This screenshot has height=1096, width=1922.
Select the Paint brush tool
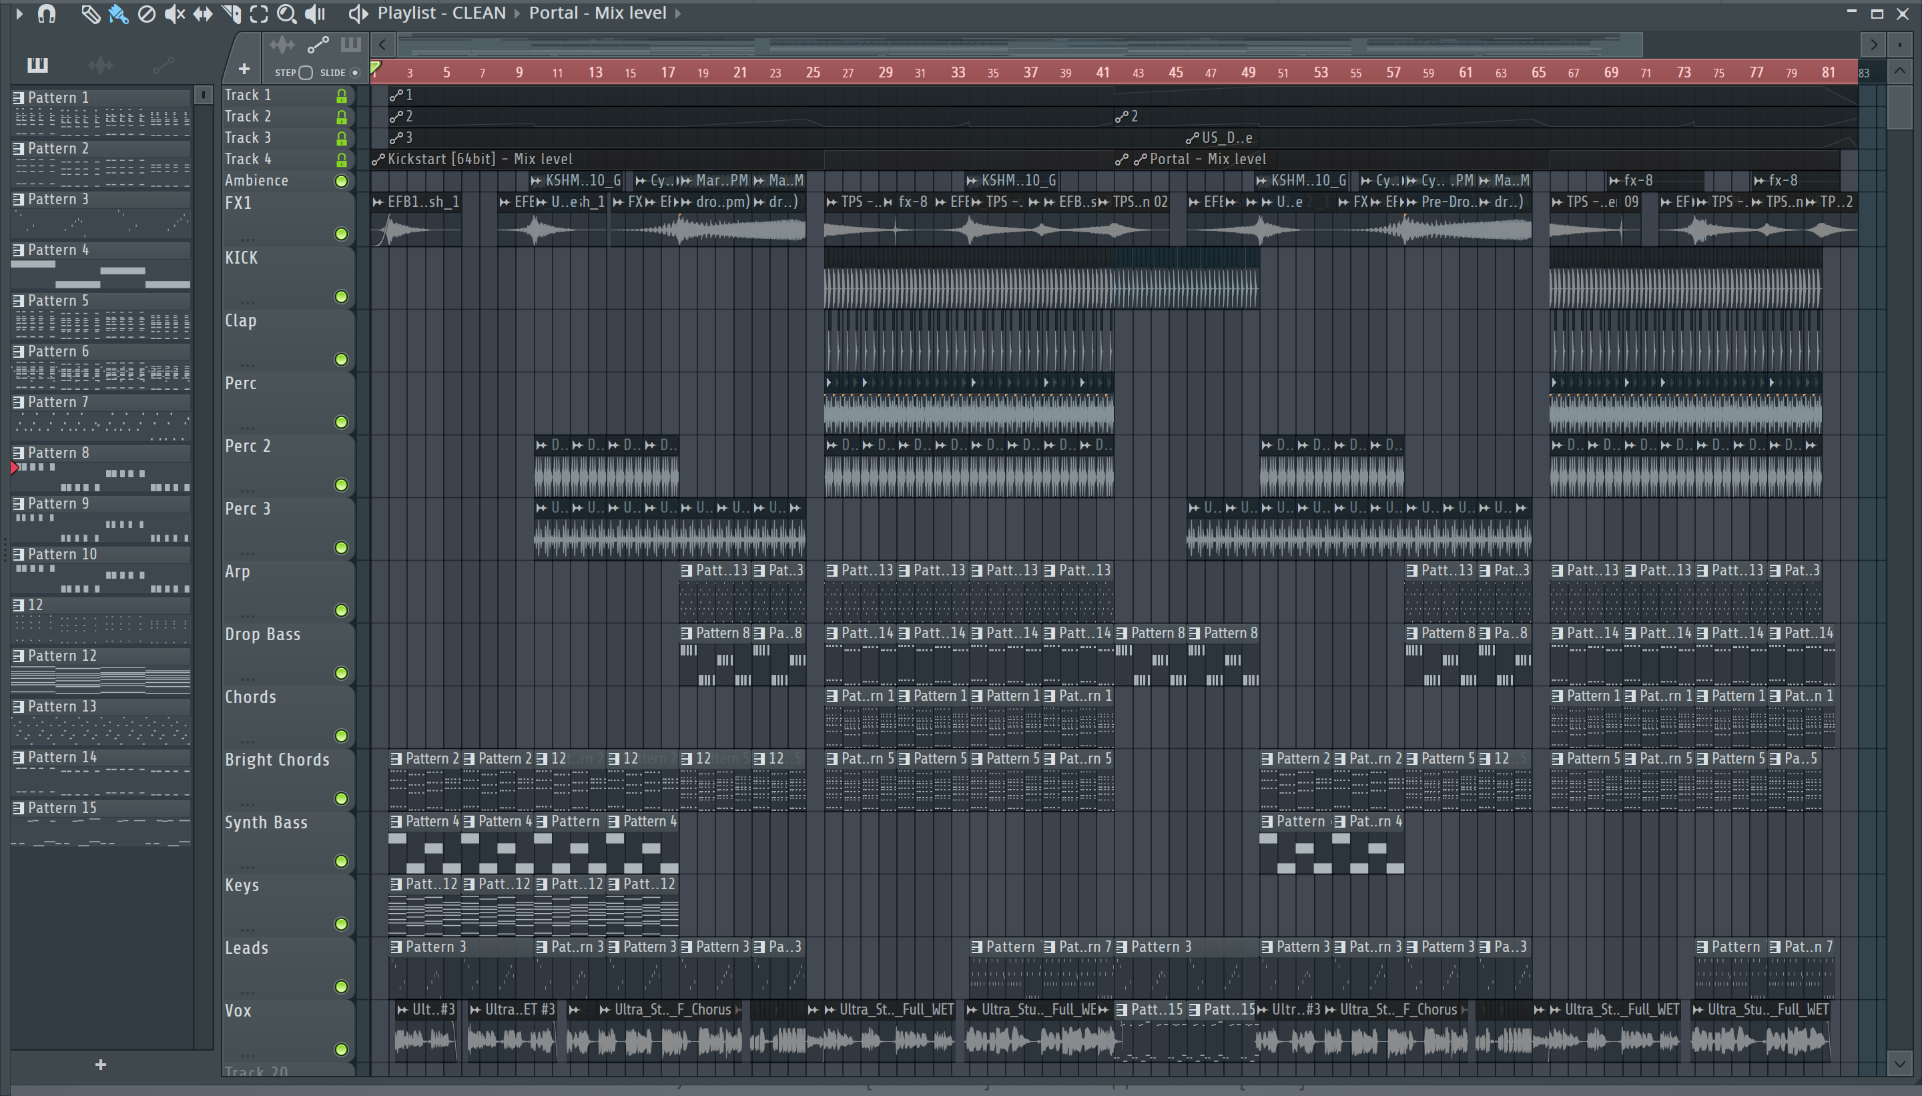coord(118,13)
